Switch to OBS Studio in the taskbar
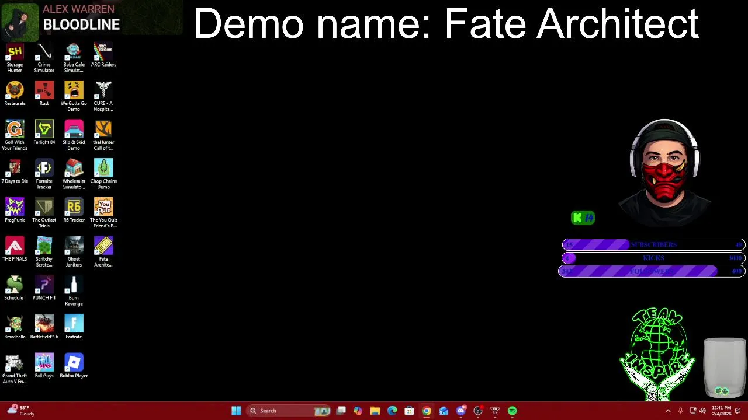The width and height of the screenshot is (748, 420). click(x=478, y=411)
